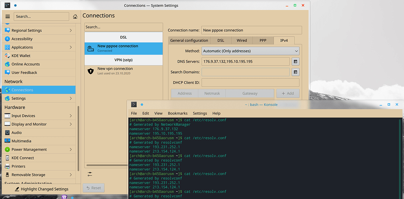Edit DNS Servers list button
This screenshot has width=404, height=199.
point(295,61)
